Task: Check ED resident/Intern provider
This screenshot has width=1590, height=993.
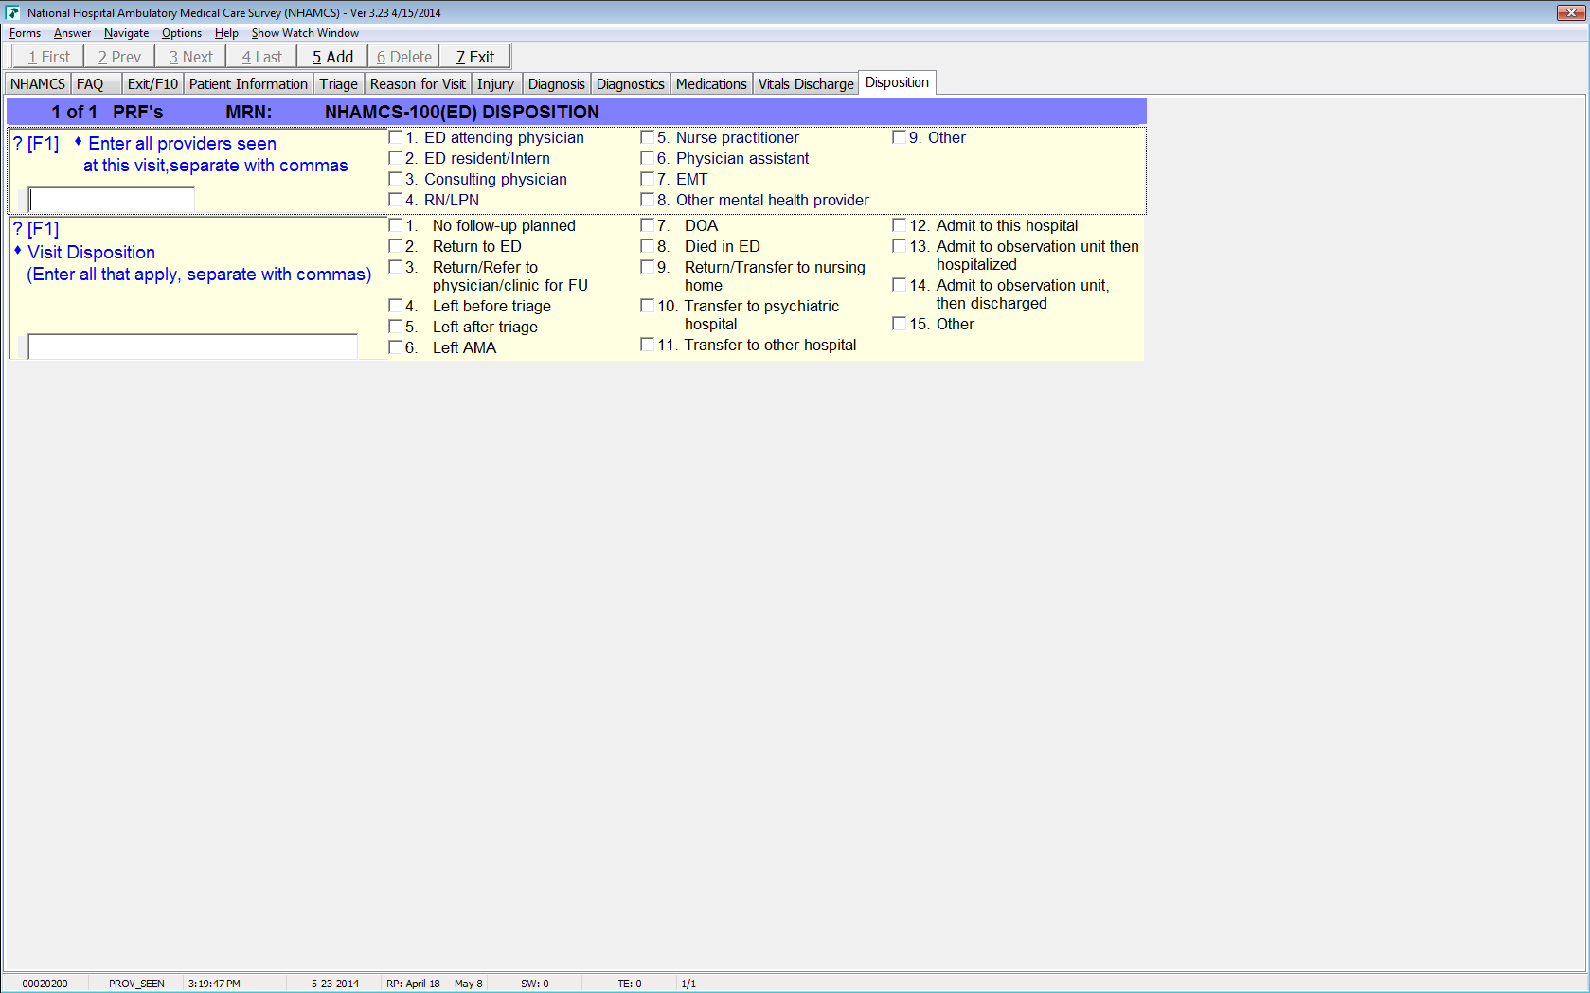Action: pos(396,158)
